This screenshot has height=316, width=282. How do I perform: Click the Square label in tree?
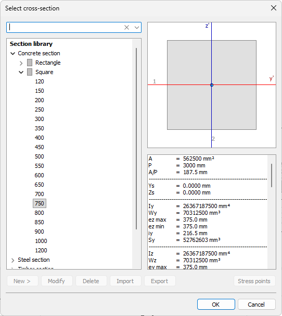[44, 72]
